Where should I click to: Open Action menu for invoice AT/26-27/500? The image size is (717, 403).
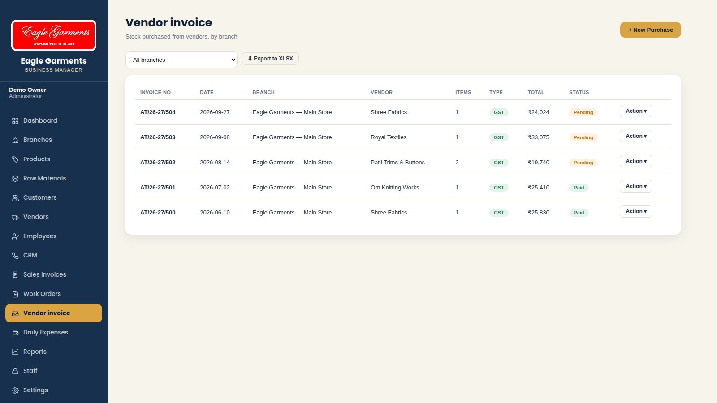[x=636, y=211]
